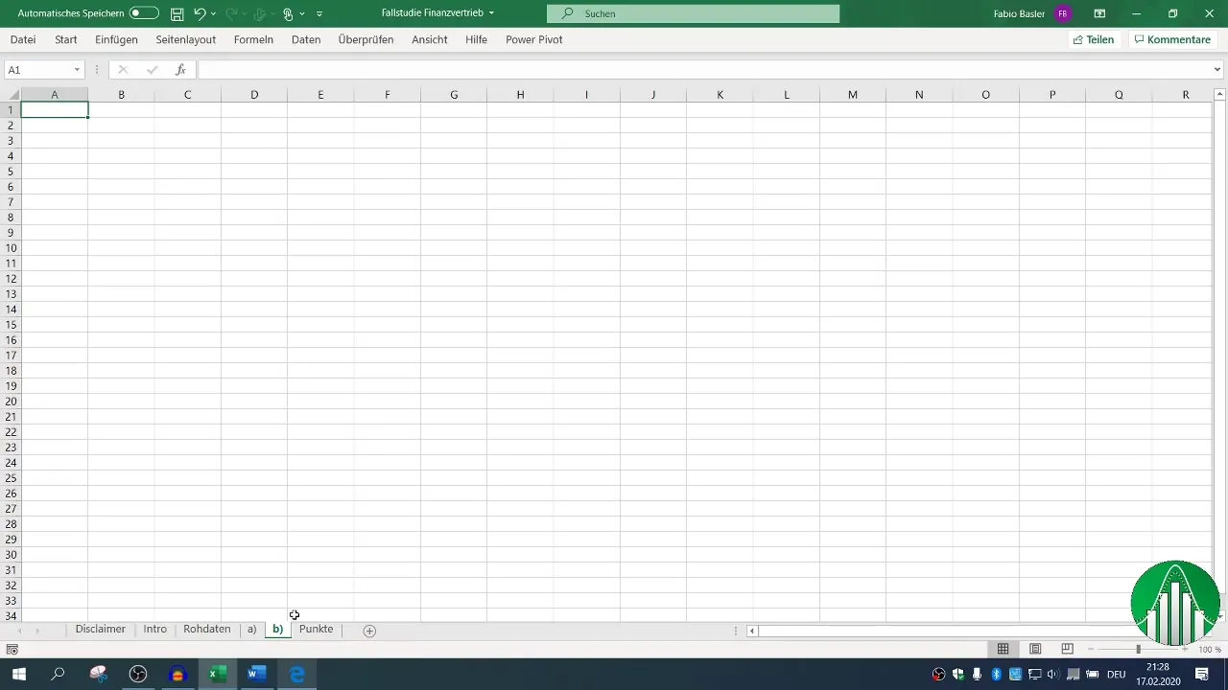
Task: Click the Kommentare button
Action: (1172, 39)
